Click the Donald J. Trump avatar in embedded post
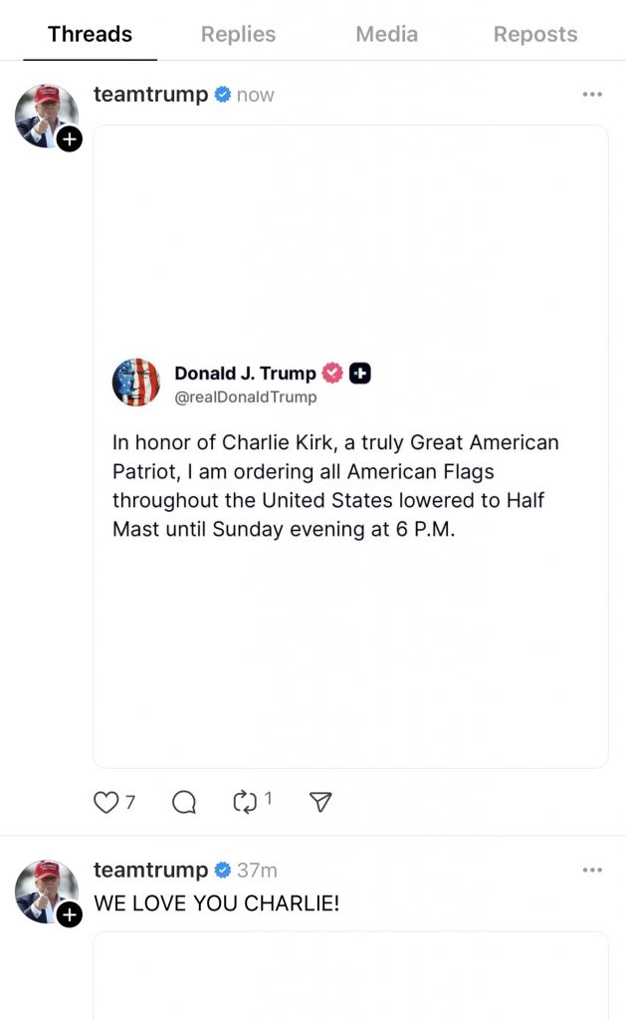This screenshot has width=626, height=1020. point(136,382)
